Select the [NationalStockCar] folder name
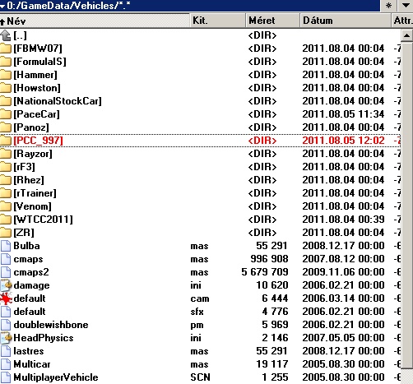Image resolution: width=413 pixels, height=384 pixels. point(58,101)
